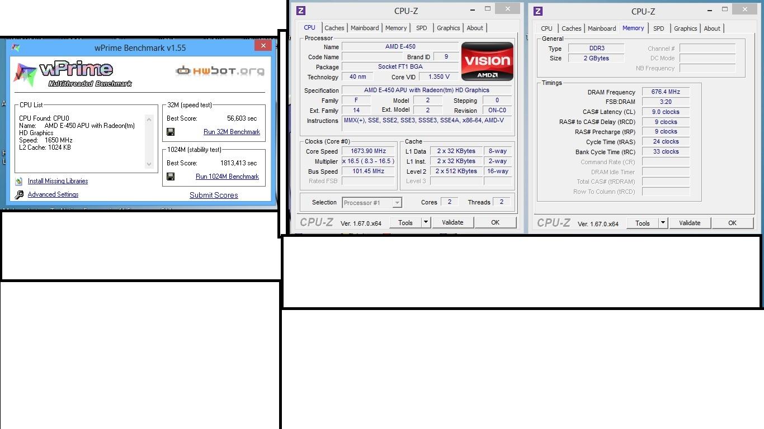This screenshot has height=429, width=764.
Task: Click the 1024M Best Score 1813,413 sec
Action: tap(238, 163)
